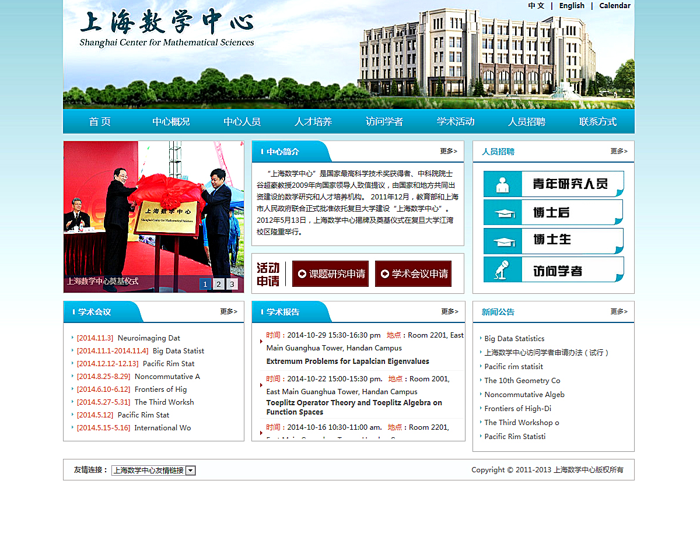Click the 上海数学中心 site logo
The width and height of the screenshot is (700, 537).
coord(167,28)
